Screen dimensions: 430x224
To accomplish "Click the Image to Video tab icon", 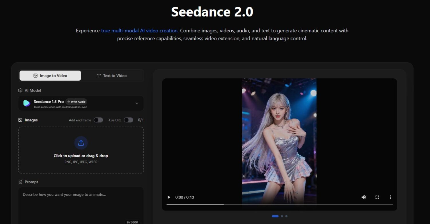I will [35, 76].
